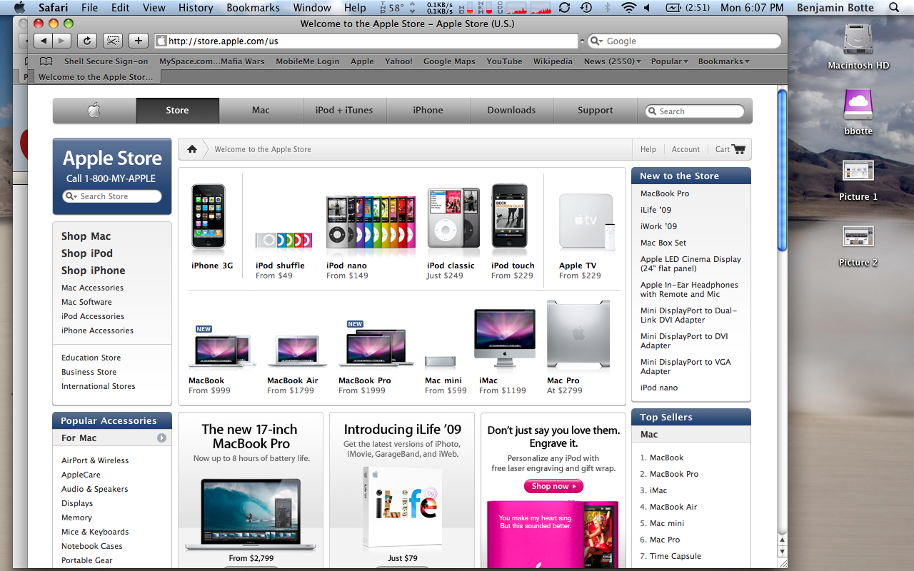The height and width of the screenshot is (571, 914).
Task: Click the Search Store input field
Action: click(112, 196)
